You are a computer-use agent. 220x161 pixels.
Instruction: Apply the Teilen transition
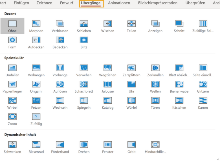tap(131, 26)
